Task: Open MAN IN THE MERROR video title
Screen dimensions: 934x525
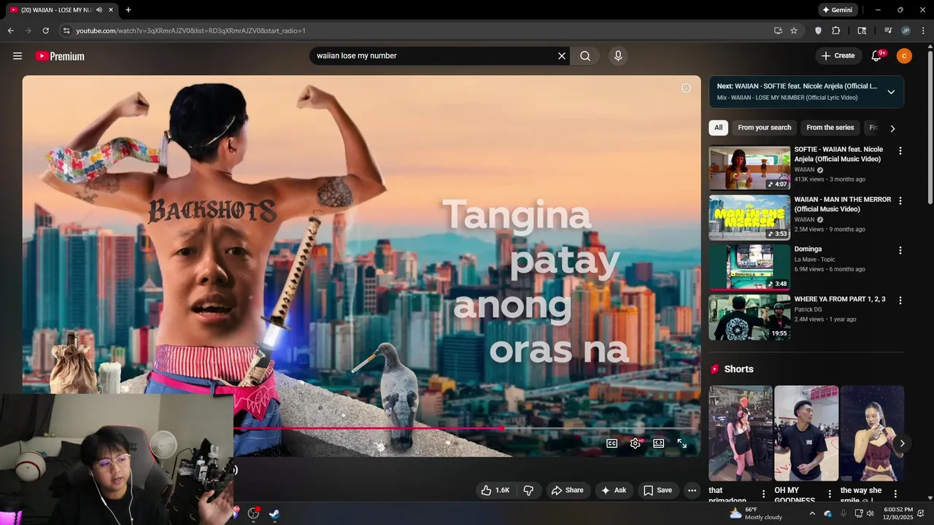Action: [x=842, y=204]
